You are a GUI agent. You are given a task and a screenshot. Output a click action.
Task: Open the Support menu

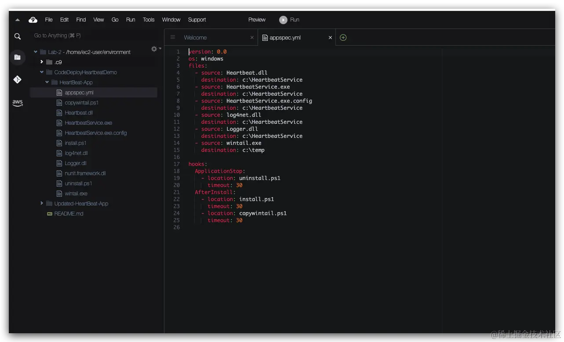tap(197, 20)
